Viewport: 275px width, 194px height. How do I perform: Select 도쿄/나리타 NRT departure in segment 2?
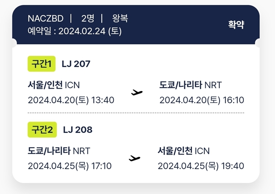click(x=59, y=151)
